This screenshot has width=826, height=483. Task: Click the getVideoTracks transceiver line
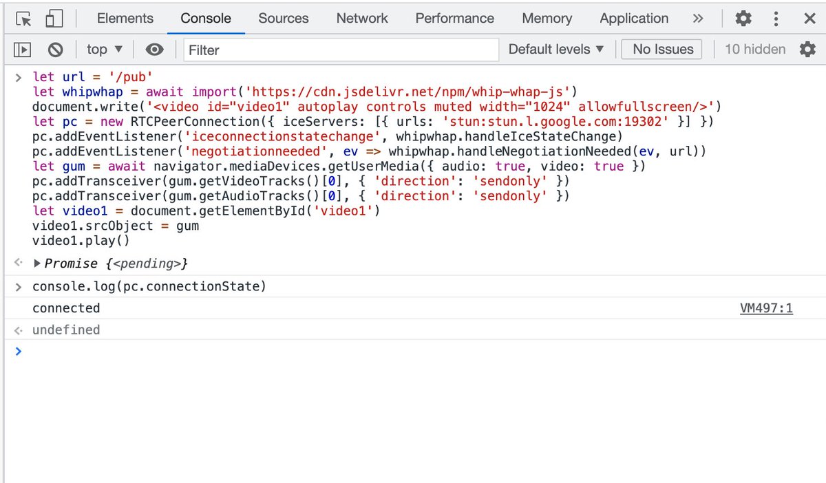tap(301, 181)
